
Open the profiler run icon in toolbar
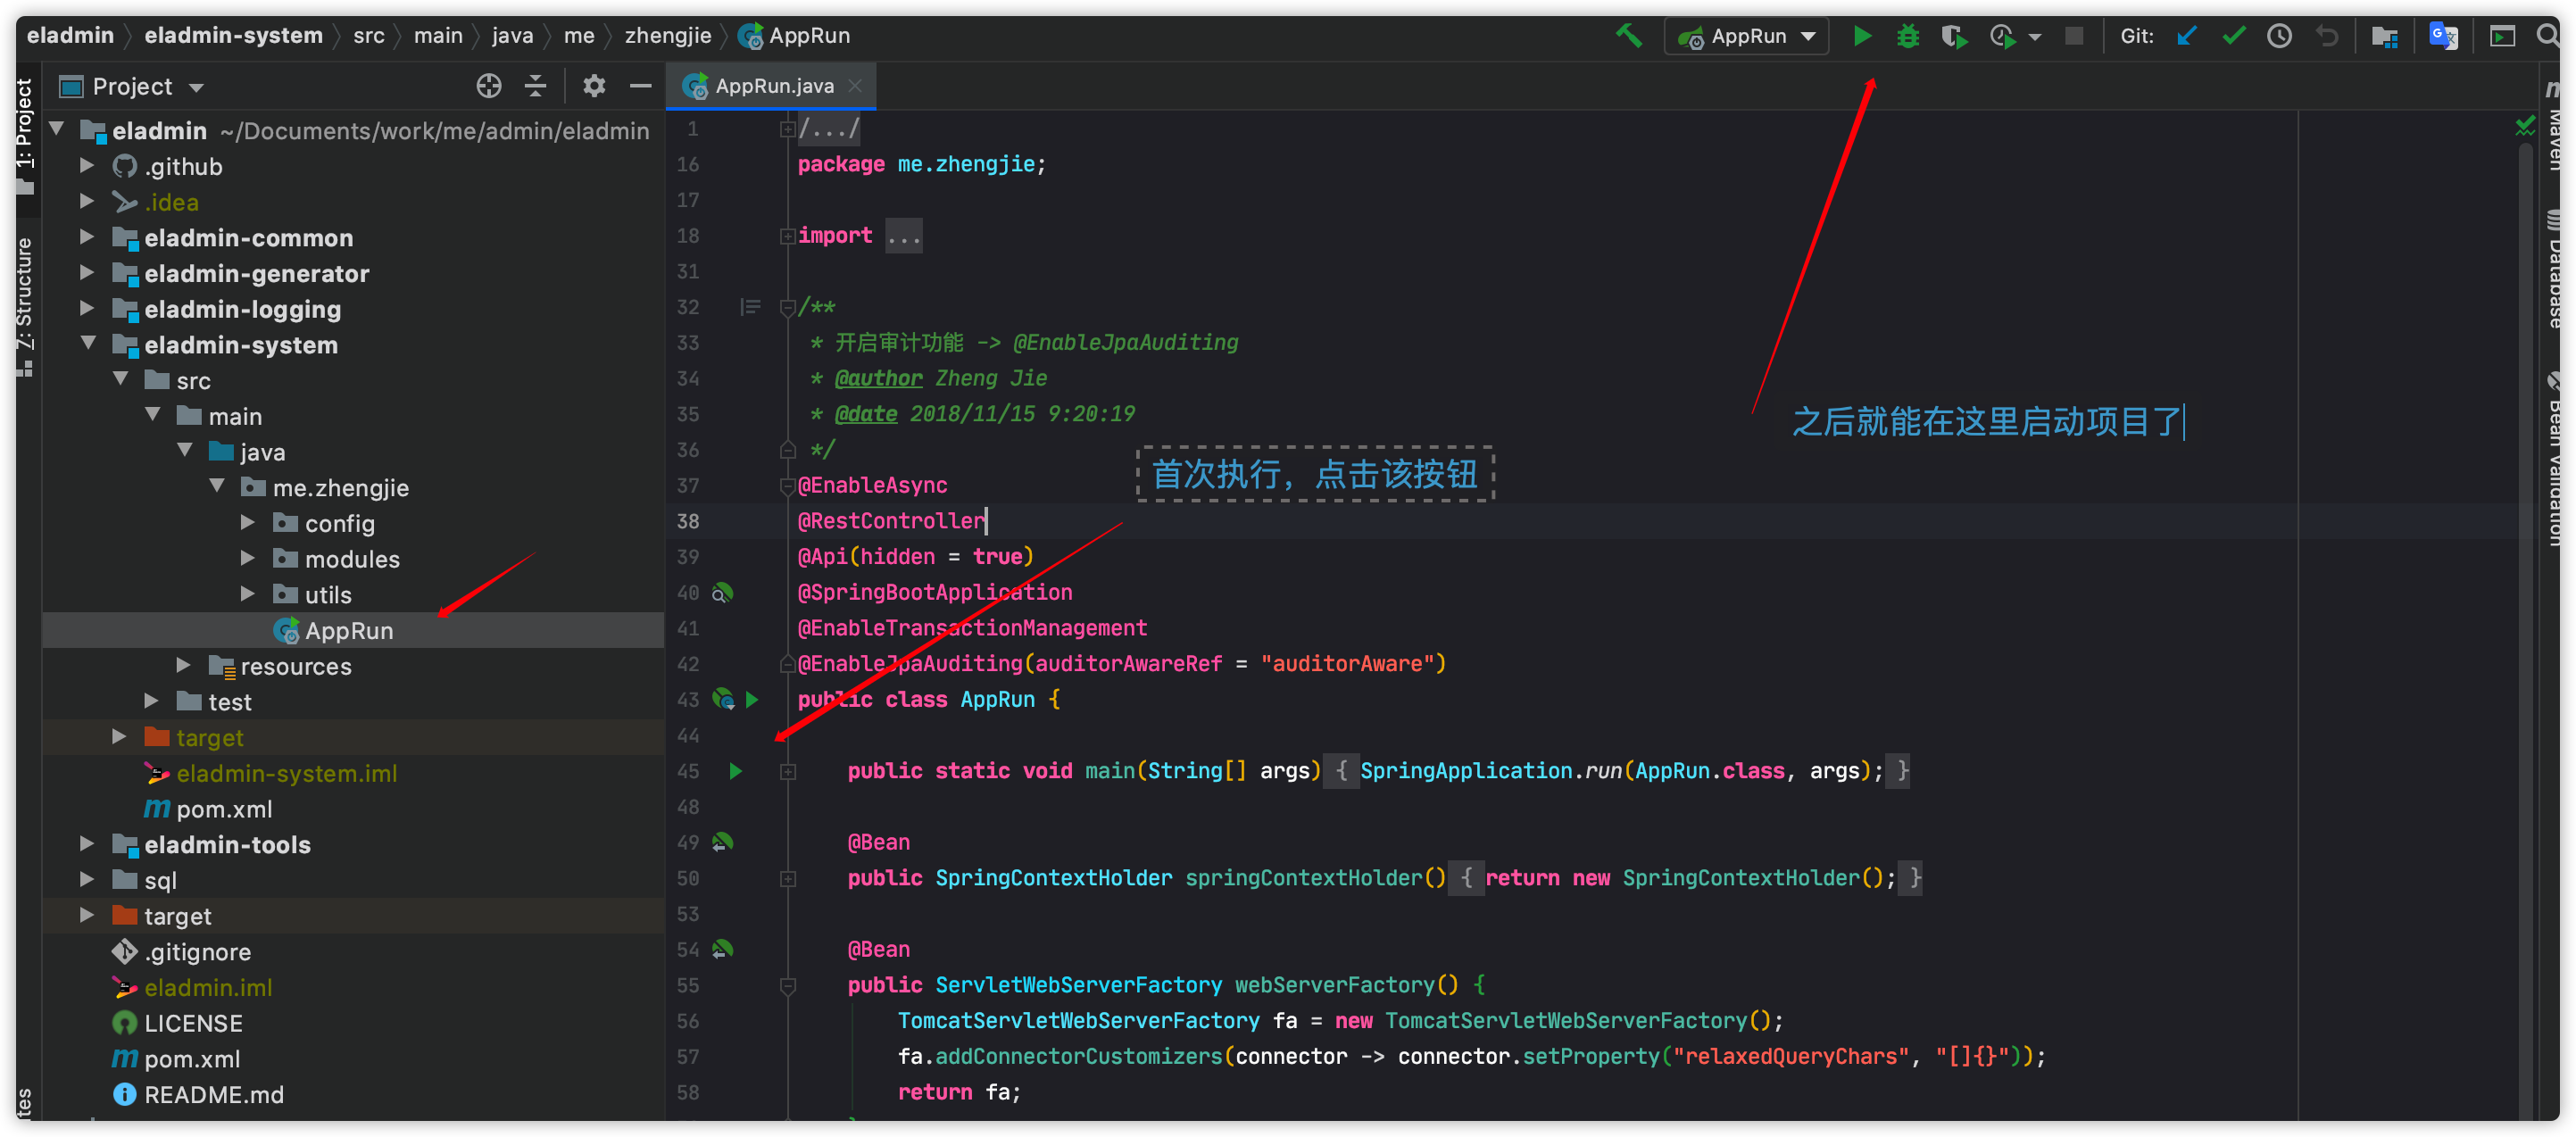click(x=2003, y=36)
